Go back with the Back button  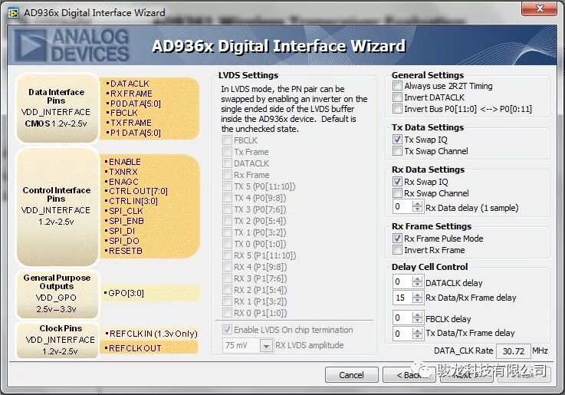414,375
